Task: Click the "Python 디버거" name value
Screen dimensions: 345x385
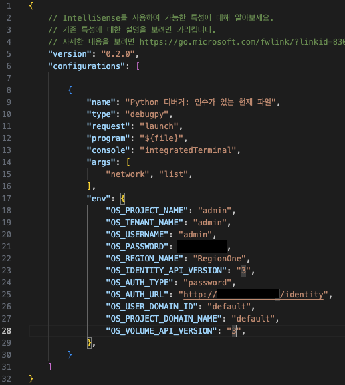Action: (x=201, y=102)
